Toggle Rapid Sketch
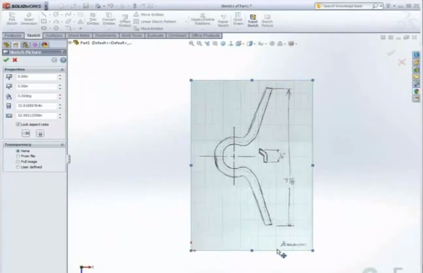Image resolution: width=423 pixels, height=273 pixels. tap(253, 21)
